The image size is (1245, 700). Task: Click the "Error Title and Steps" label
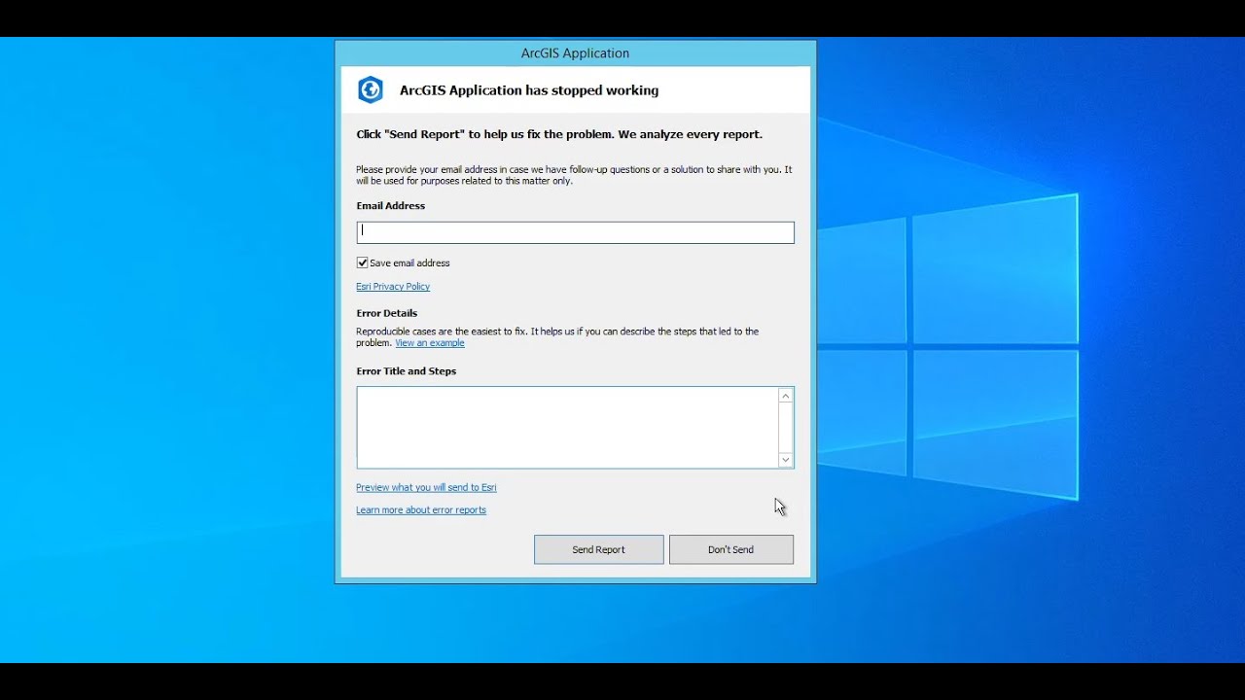[407, 371]
